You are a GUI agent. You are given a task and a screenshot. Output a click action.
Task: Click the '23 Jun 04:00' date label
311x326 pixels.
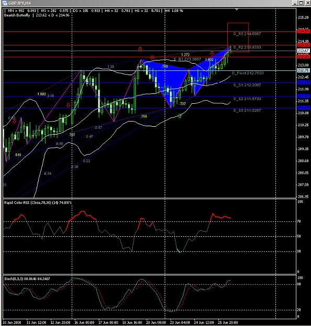pyautogui.click(x=180, y=323)
